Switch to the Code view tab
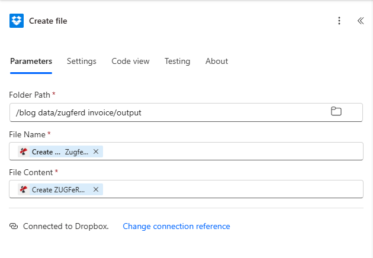The height and width of the screenshot is (258, 373). coord(130,61)
